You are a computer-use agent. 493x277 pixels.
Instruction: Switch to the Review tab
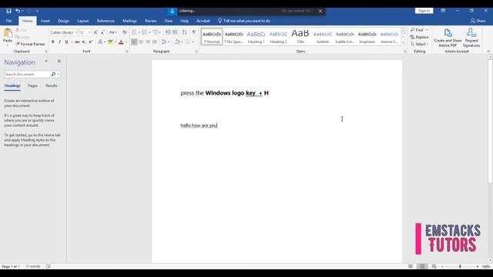151,21
